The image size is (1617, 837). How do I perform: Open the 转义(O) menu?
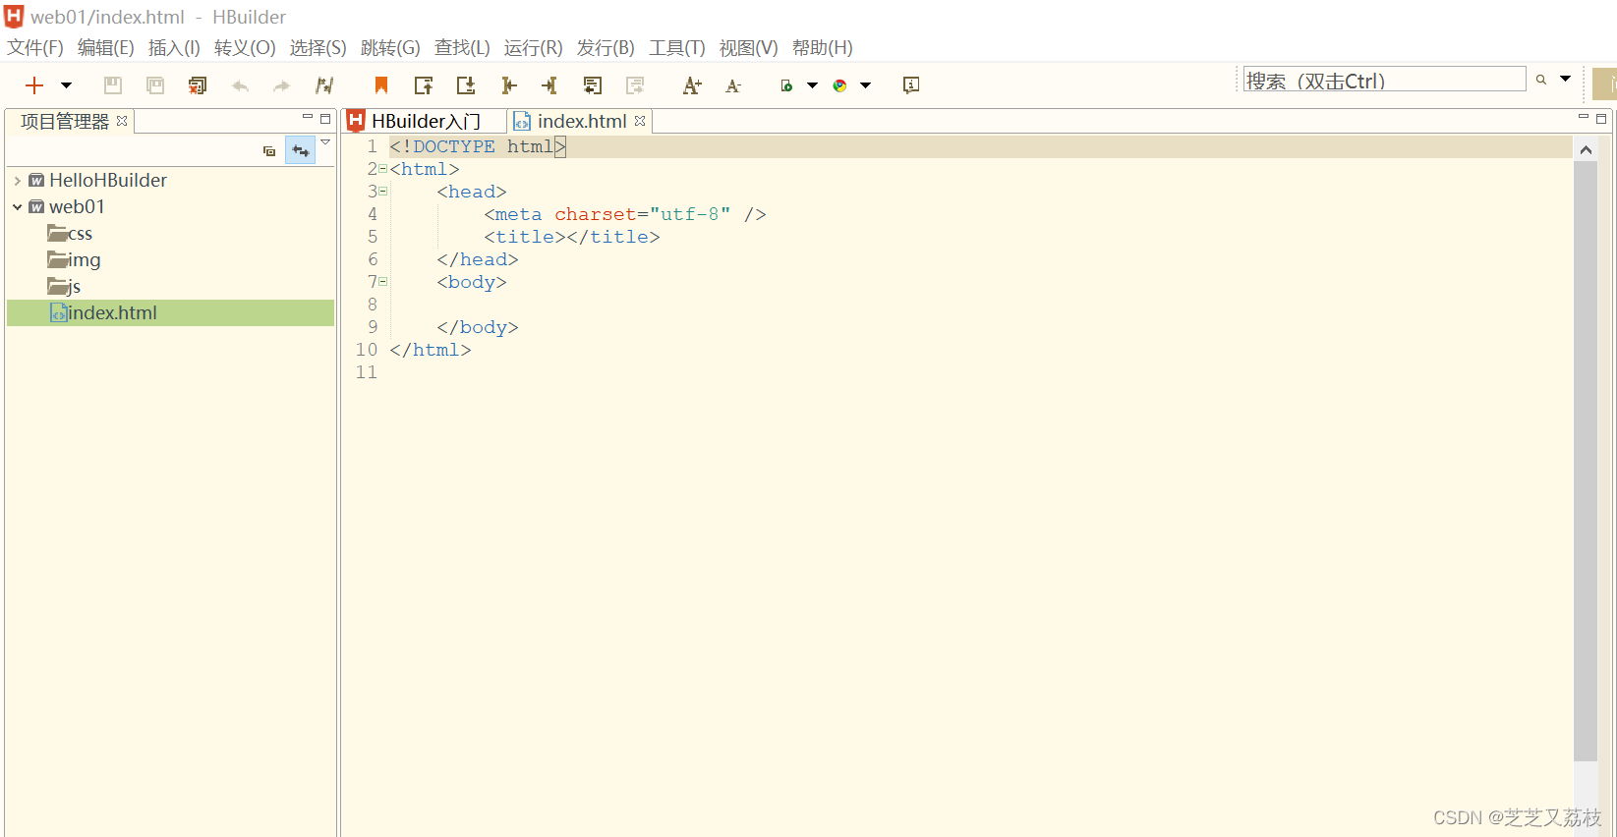click(245, 48)
